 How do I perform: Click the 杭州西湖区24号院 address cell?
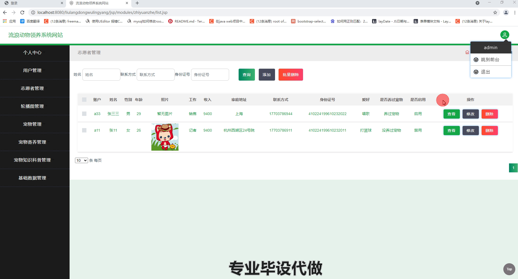[x=239, y=130]
